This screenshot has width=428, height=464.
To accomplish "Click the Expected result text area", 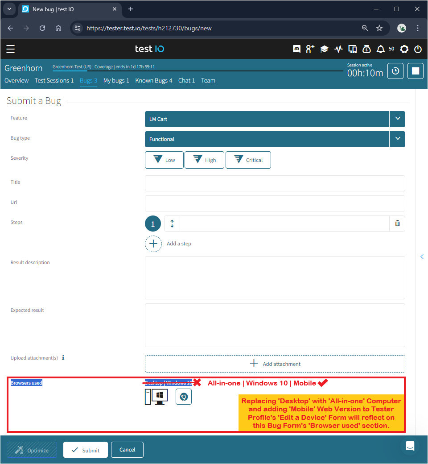I will (275, 325).
